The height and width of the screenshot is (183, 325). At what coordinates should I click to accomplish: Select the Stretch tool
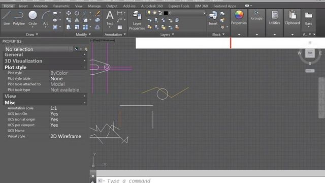pyautogui.click(x=69, y=27)
